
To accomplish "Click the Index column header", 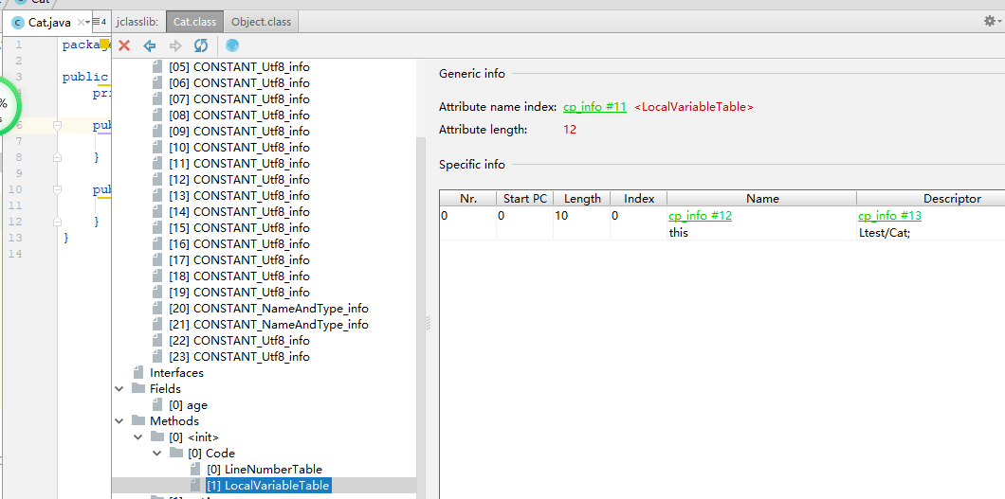I will pos(639,198).
